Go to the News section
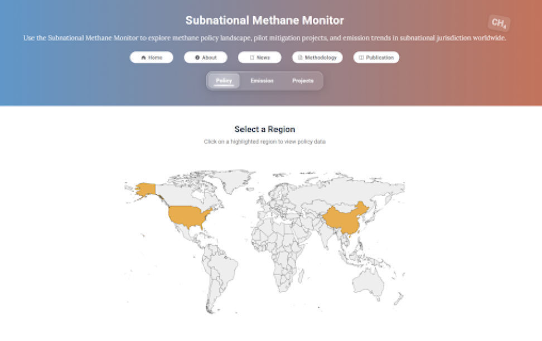The image size is (542, 341). (260, 57)
